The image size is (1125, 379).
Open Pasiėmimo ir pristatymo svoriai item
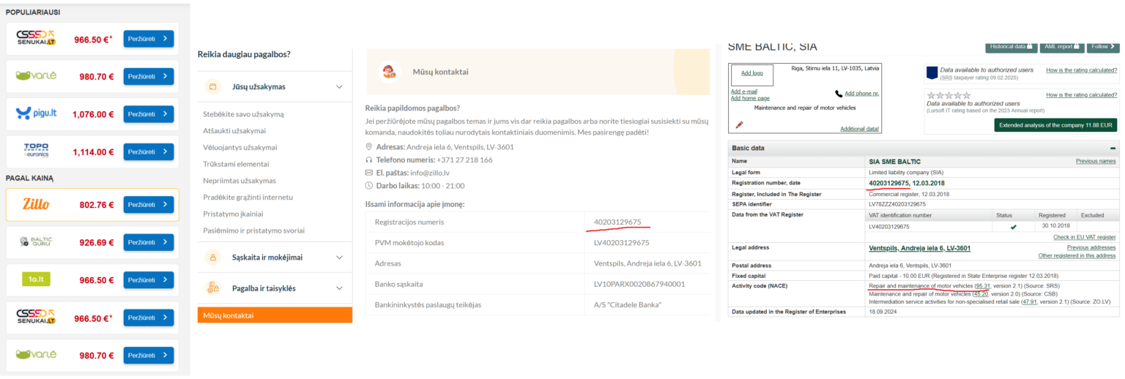pyautogui.click(x=254, y=230)
